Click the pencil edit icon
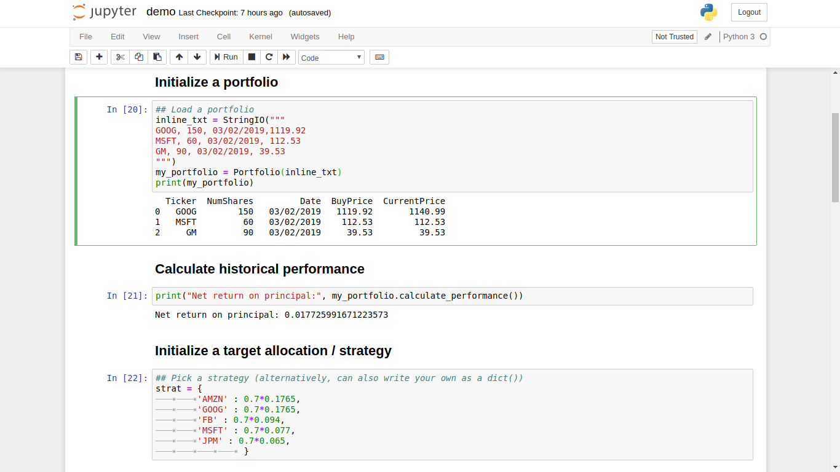The image size is (840, 472). [708, 37]
